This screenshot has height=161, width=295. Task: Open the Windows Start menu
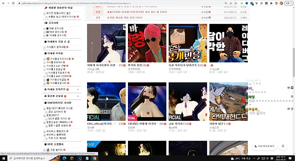click(4, 158)
